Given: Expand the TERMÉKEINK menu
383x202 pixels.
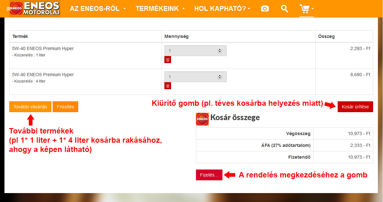Looking at the screenshot, I should tap(160, 9).
